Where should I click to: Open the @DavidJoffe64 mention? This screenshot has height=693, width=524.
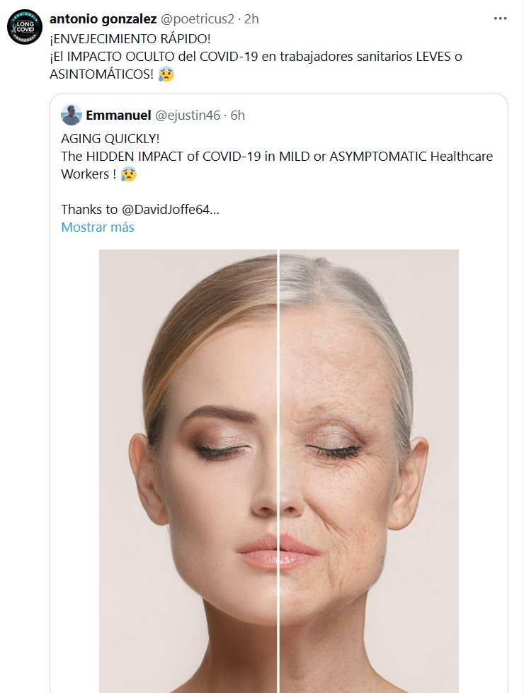173,209
